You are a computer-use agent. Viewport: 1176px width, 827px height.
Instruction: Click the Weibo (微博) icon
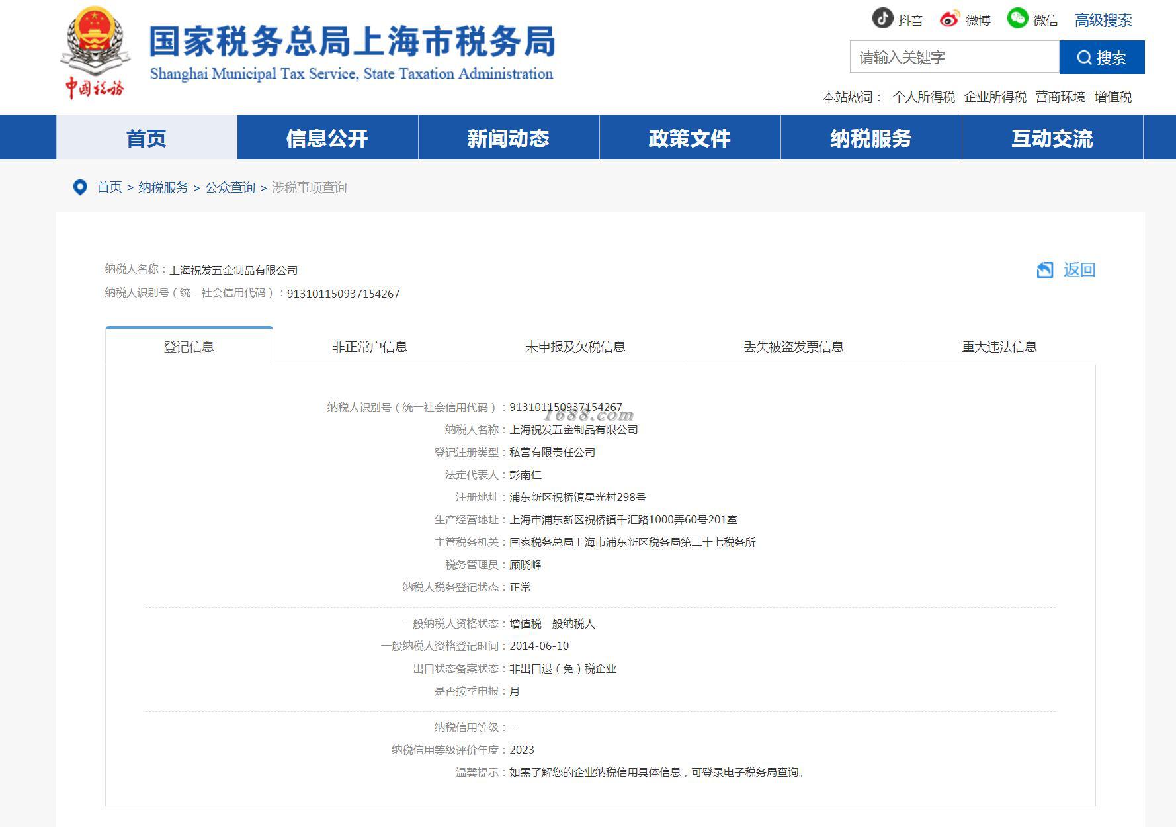tap(949, 19)
